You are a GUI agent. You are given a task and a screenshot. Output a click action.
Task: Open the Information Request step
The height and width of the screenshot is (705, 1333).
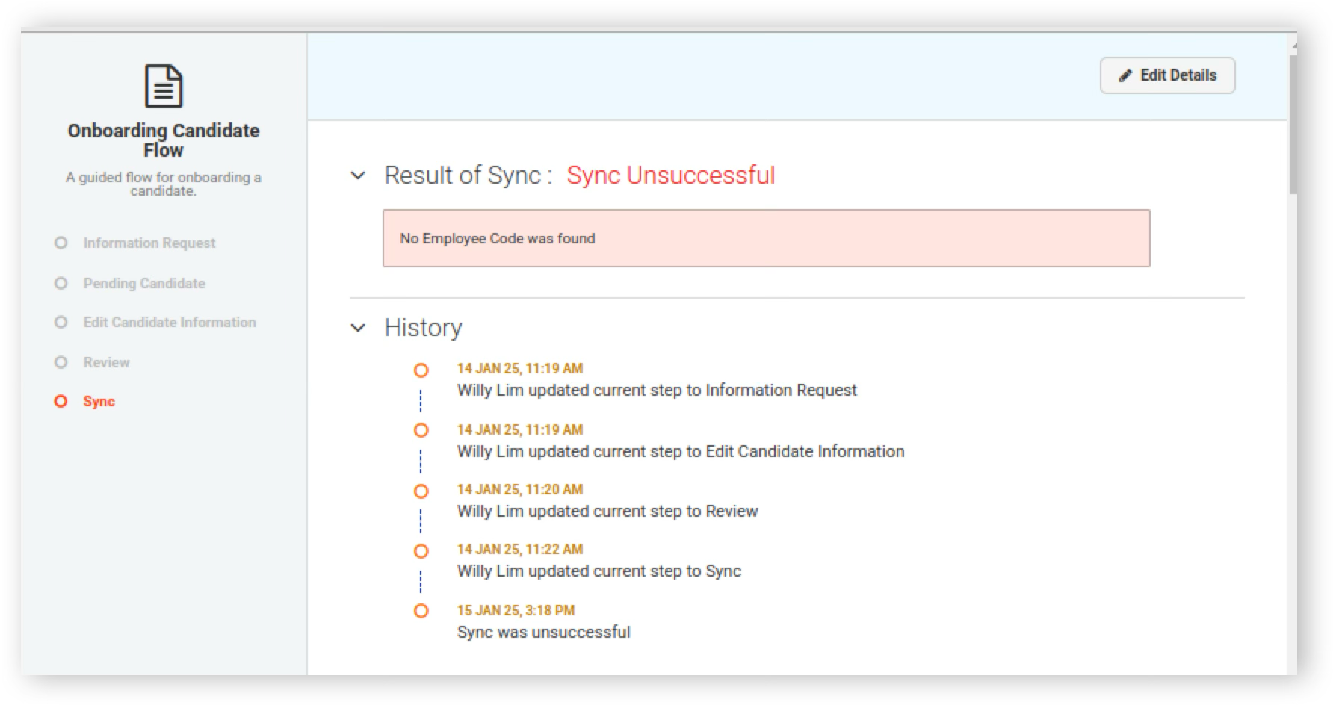(x=149, y=243)
